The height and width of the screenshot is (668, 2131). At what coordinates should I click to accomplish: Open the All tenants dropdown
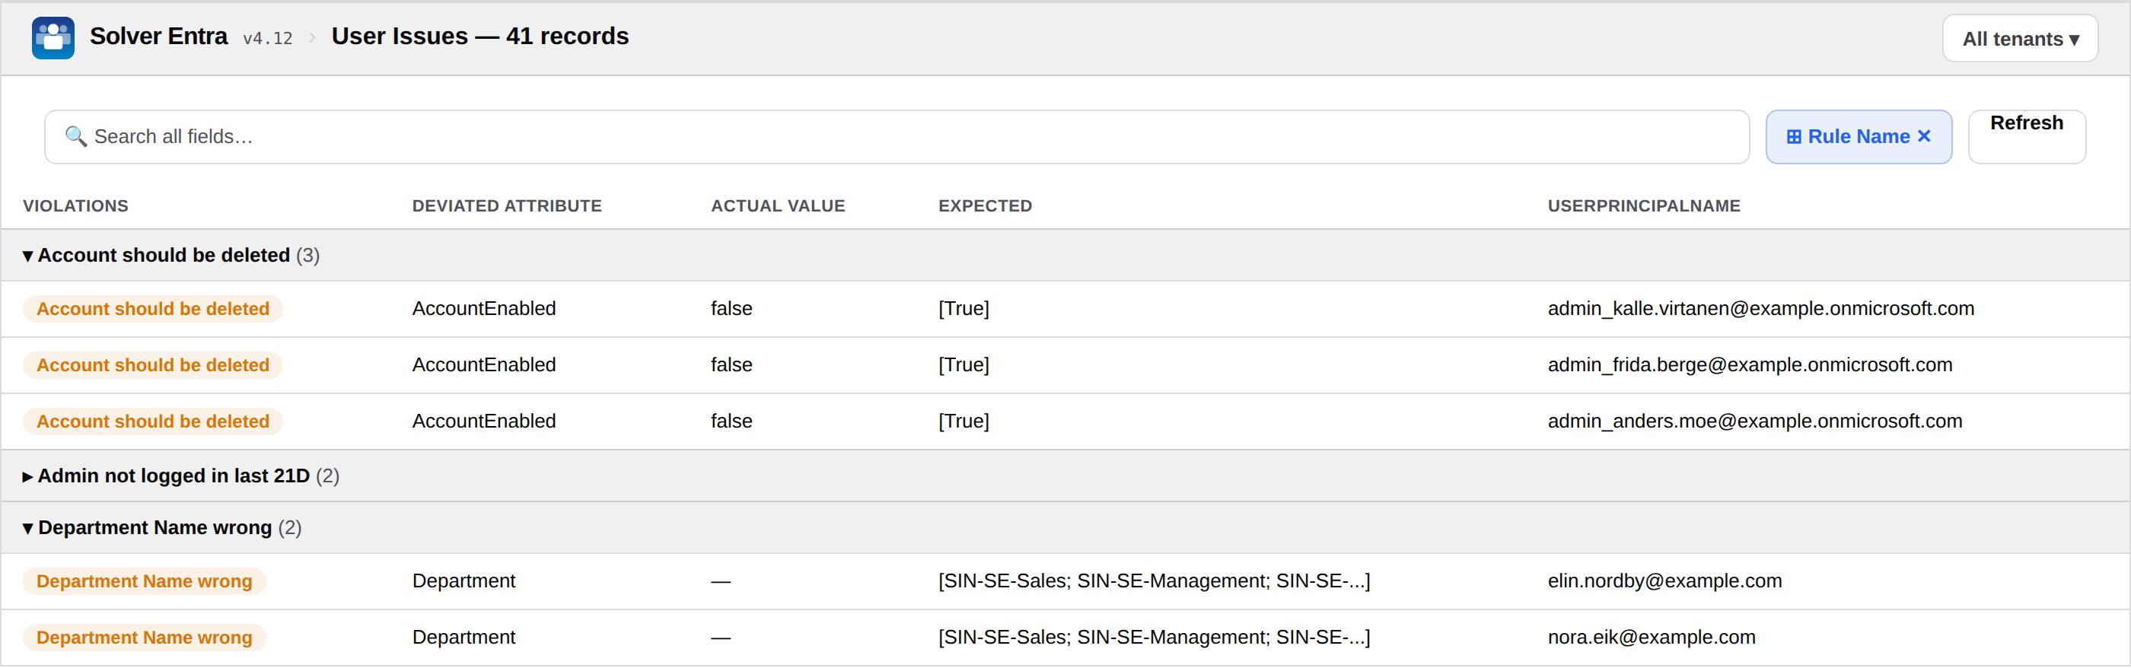pos(2019,39)
